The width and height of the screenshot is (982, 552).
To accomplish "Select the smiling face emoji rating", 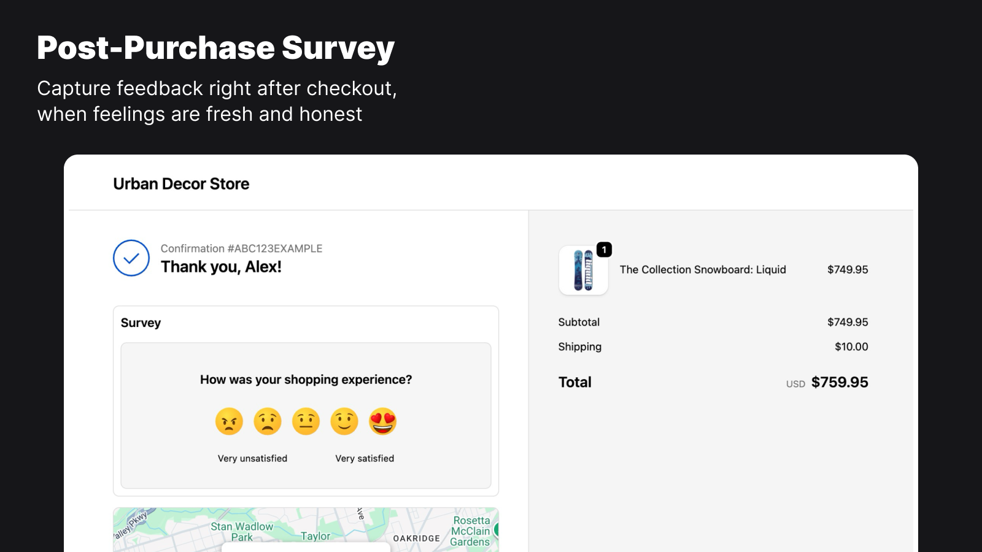I will [x=344, y=421].
